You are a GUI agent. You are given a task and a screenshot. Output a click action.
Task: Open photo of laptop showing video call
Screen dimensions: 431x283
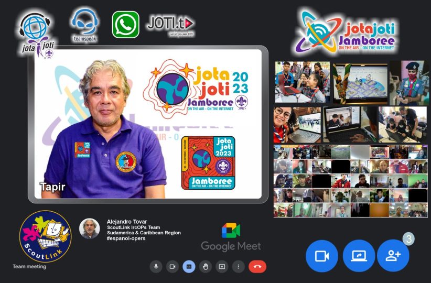(x=349, y=125)
